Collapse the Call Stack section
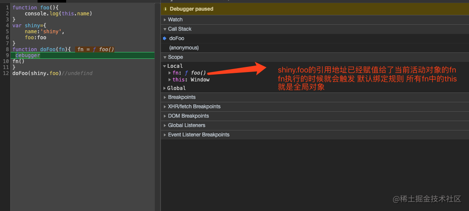This screenshot has width=469, height=211. pyautogui.click(x=165, y=29)
